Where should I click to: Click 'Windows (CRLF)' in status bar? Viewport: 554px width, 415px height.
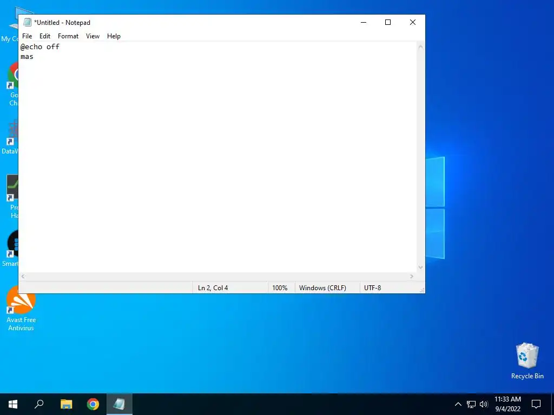322,288
